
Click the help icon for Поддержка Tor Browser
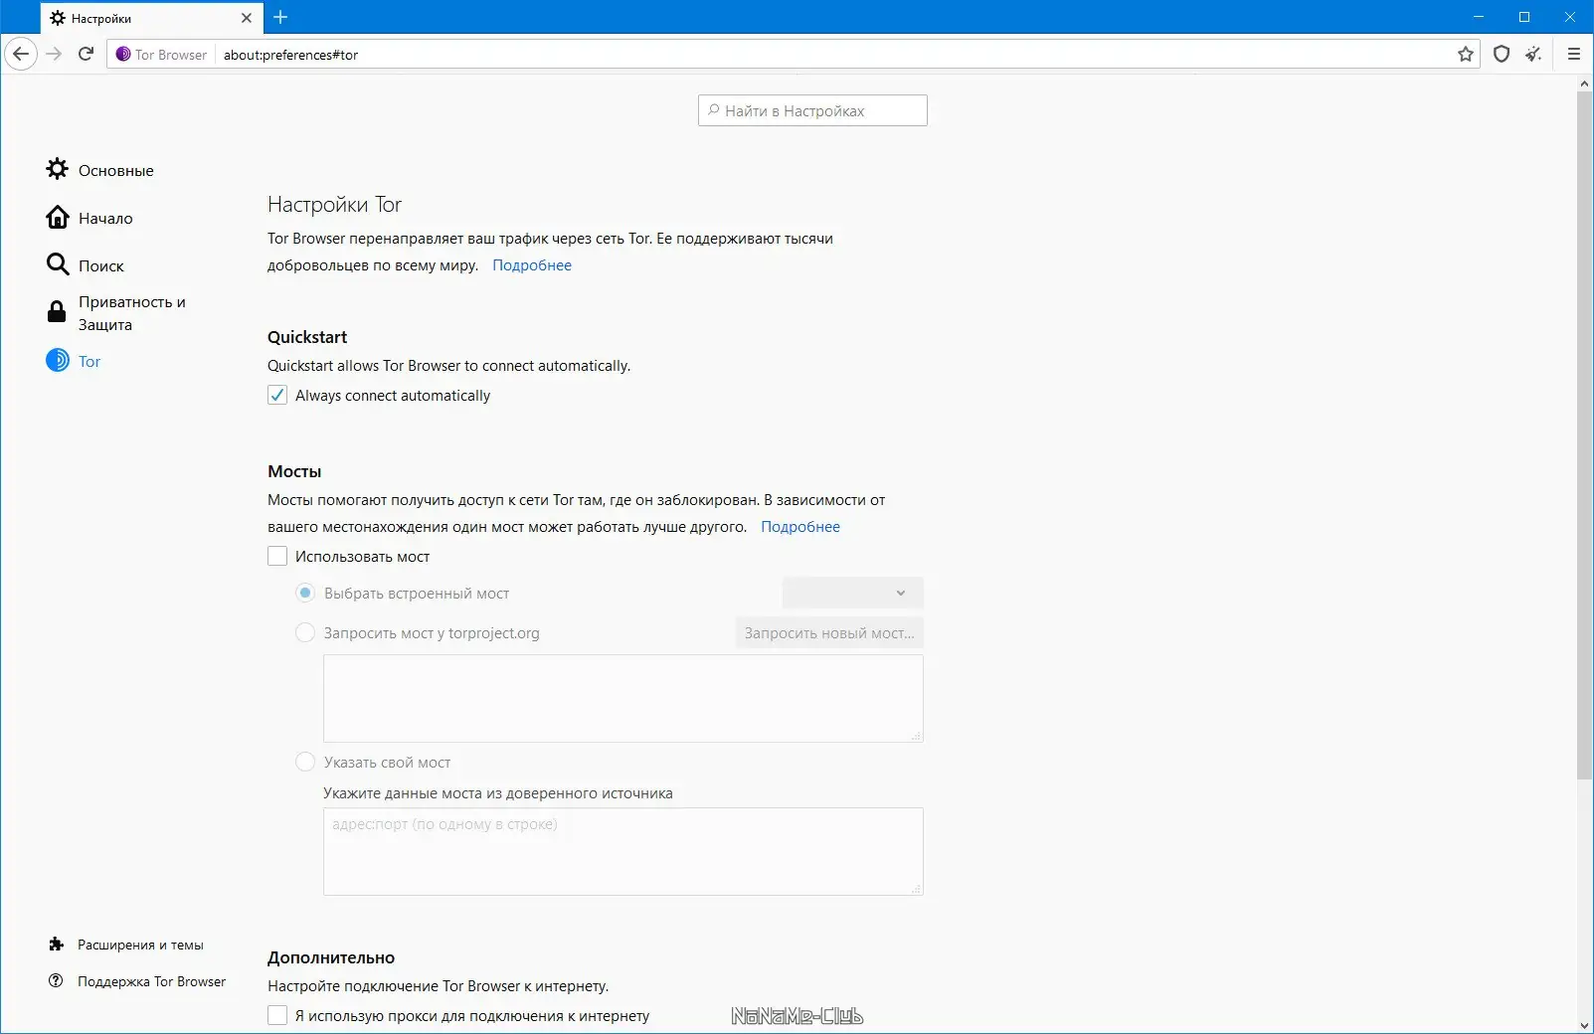click(57, 981)
